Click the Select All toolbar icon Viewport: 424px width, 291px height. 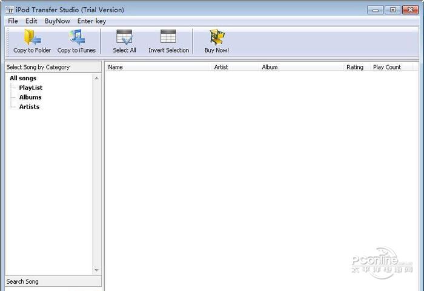point(124,37)
